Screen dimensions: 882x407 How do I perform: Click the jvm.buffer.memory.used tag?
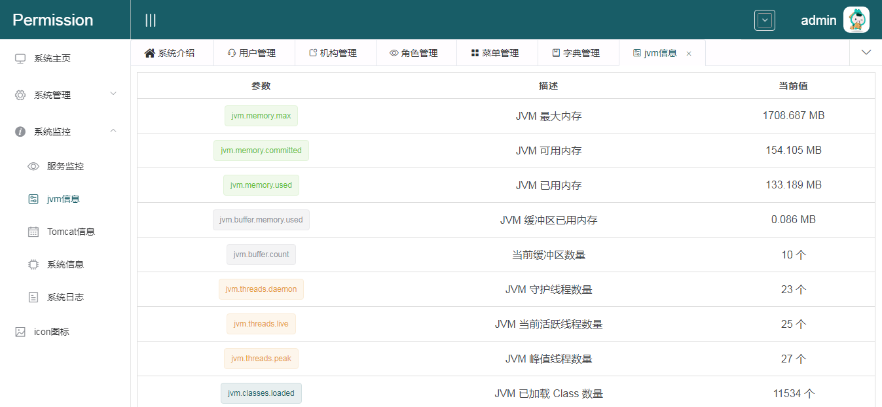pyautogui.click(x=261, y=220)
